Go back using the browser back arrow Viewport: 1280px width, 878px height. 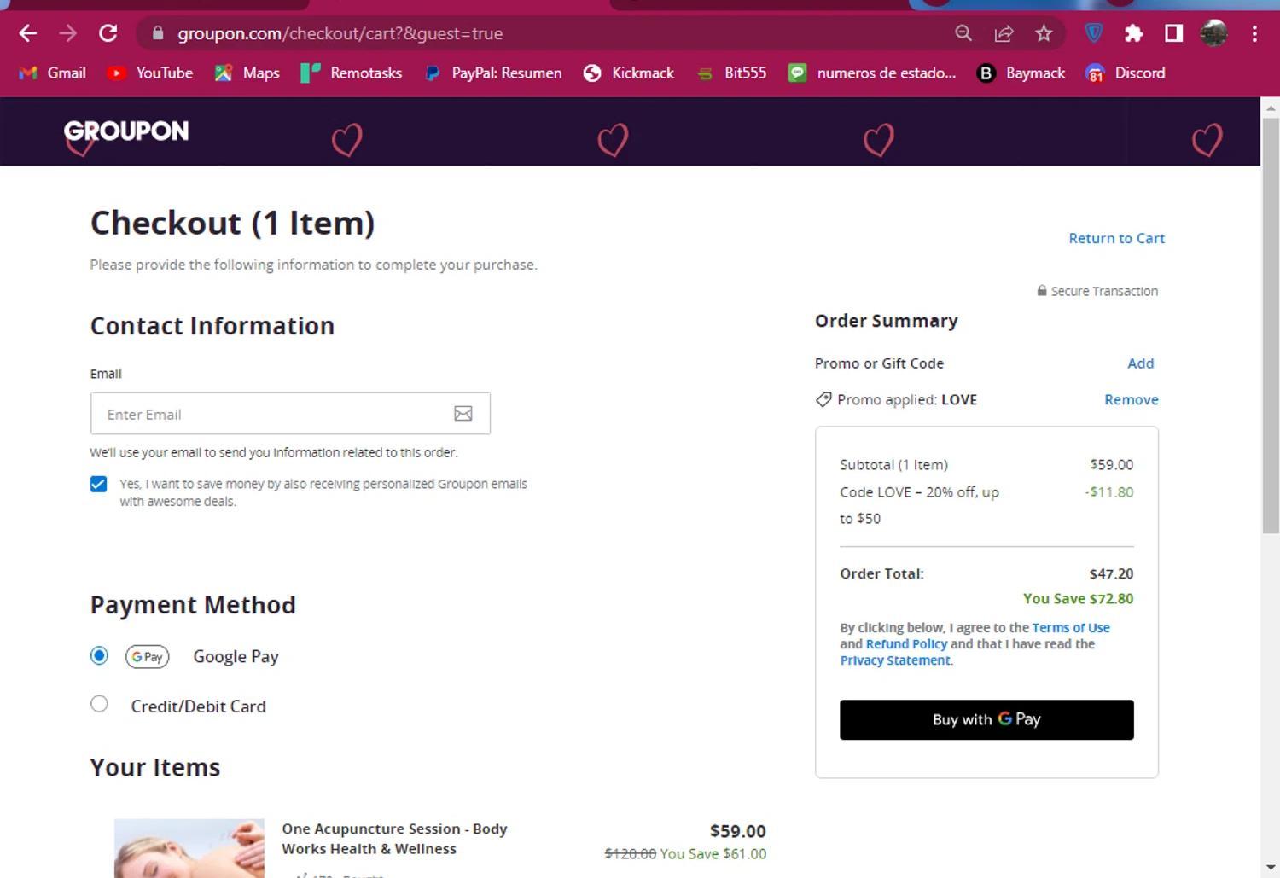27,33
